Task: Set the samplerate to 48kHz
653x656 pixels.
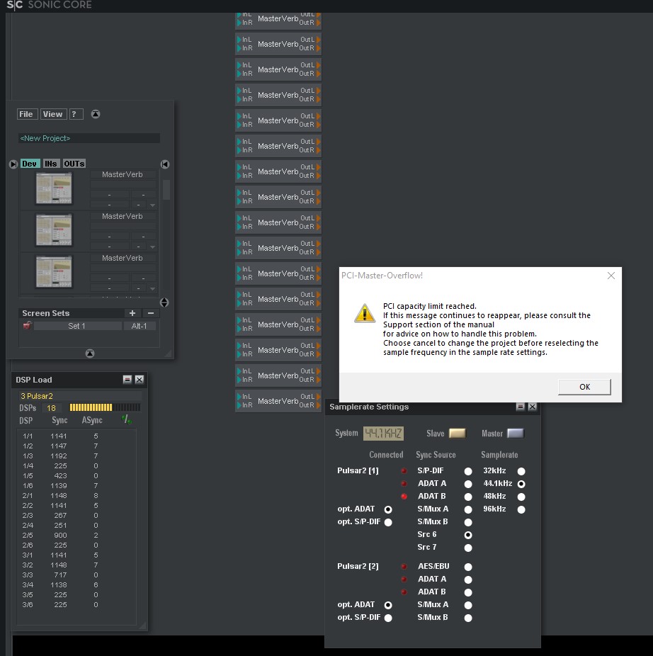Action: tap(521, 497)
